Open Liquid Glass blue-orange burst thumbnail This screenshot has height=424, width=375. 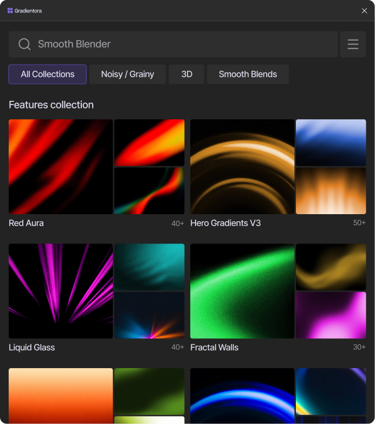coord(150,316)
